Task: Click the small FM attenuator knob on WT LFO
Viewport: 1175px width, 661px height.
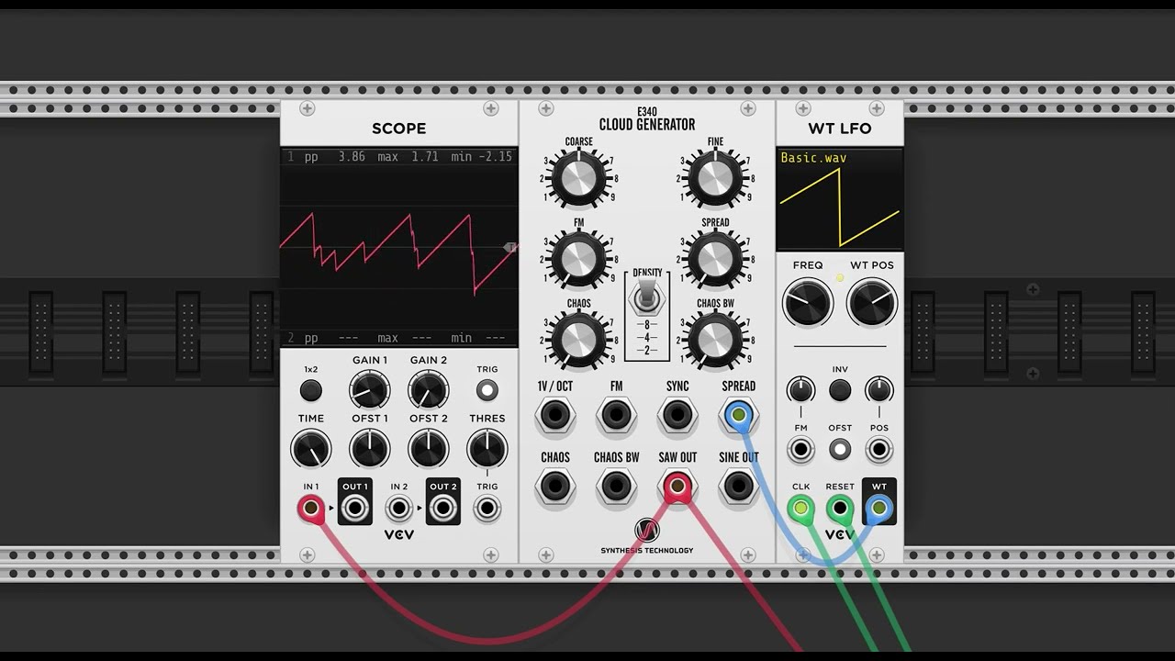Action: click(x=800, y=390)
